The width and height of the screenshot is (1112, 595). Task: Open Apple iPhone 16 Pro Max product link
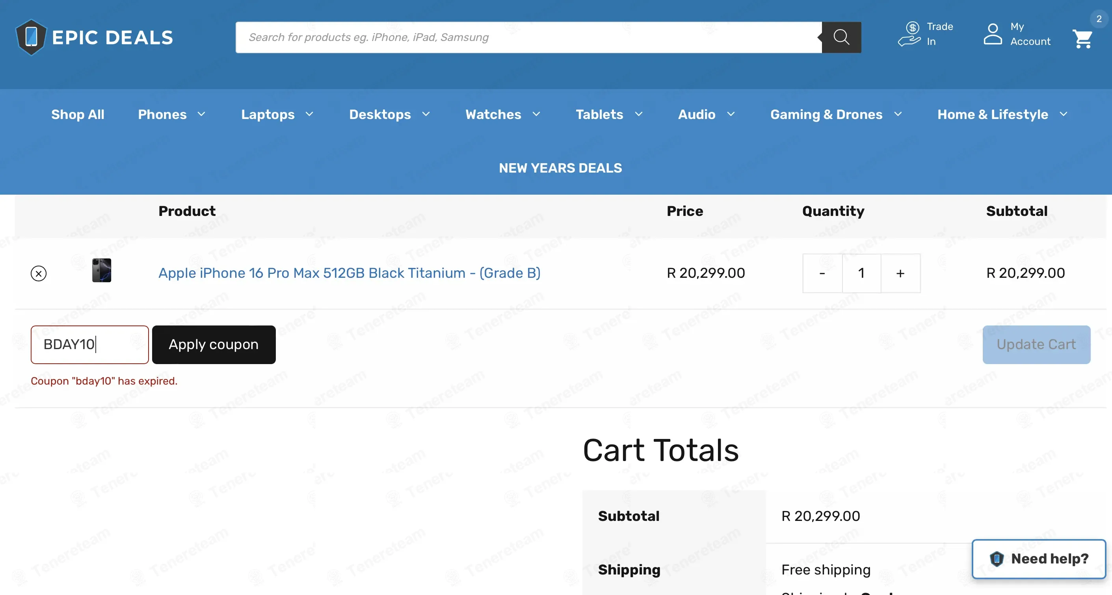point(349,273)
